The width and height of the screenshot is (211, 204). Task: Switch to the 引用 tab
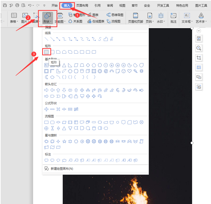click(98, 5)
